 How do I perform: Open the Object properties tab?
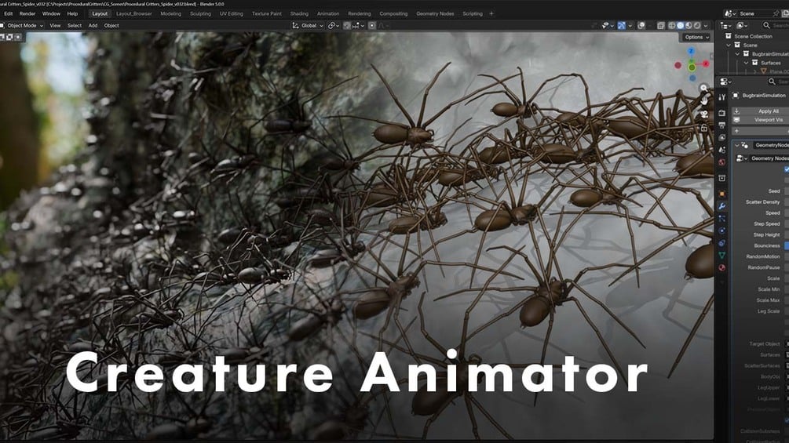[x=721, y=194]
